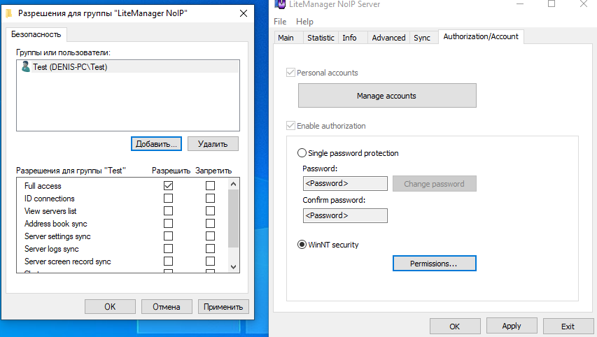Switch to the Sync tab
Screen dimensions: 597x337
click(422, 38)
